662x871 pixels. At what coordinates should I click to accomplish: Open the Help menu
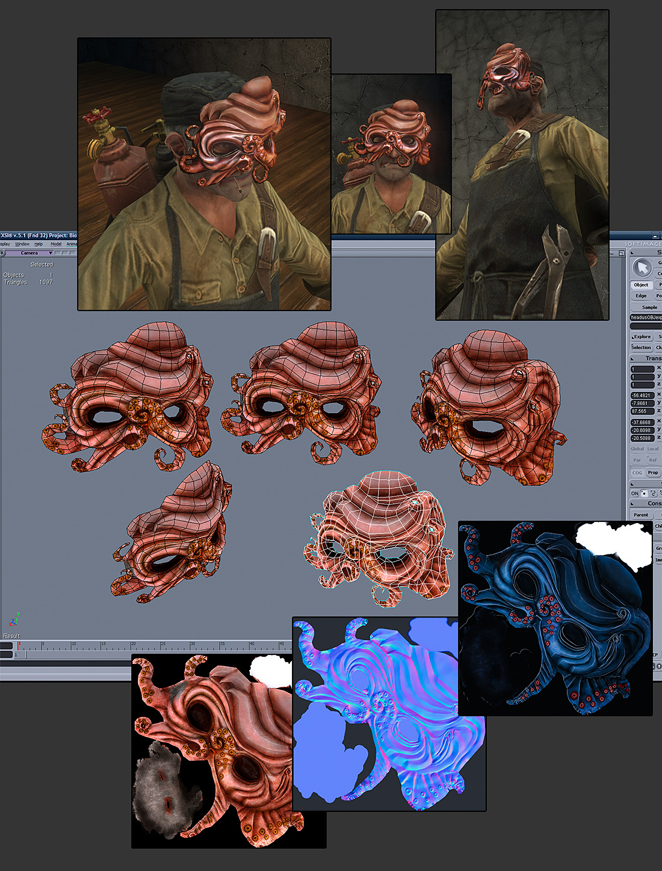point(39,244)
